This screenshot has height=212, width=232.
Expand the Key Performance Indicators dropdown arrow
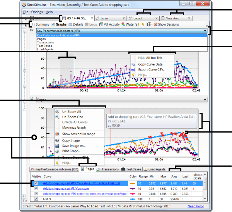coord(205,31)
